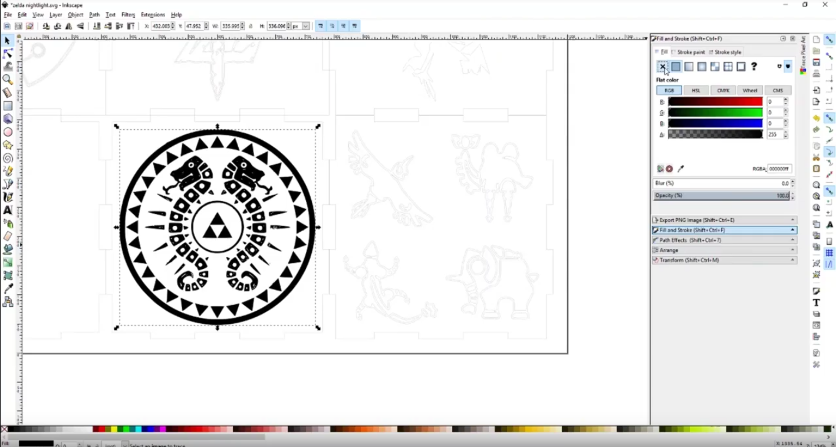Select the CMYK color mode button

[723, 91]
